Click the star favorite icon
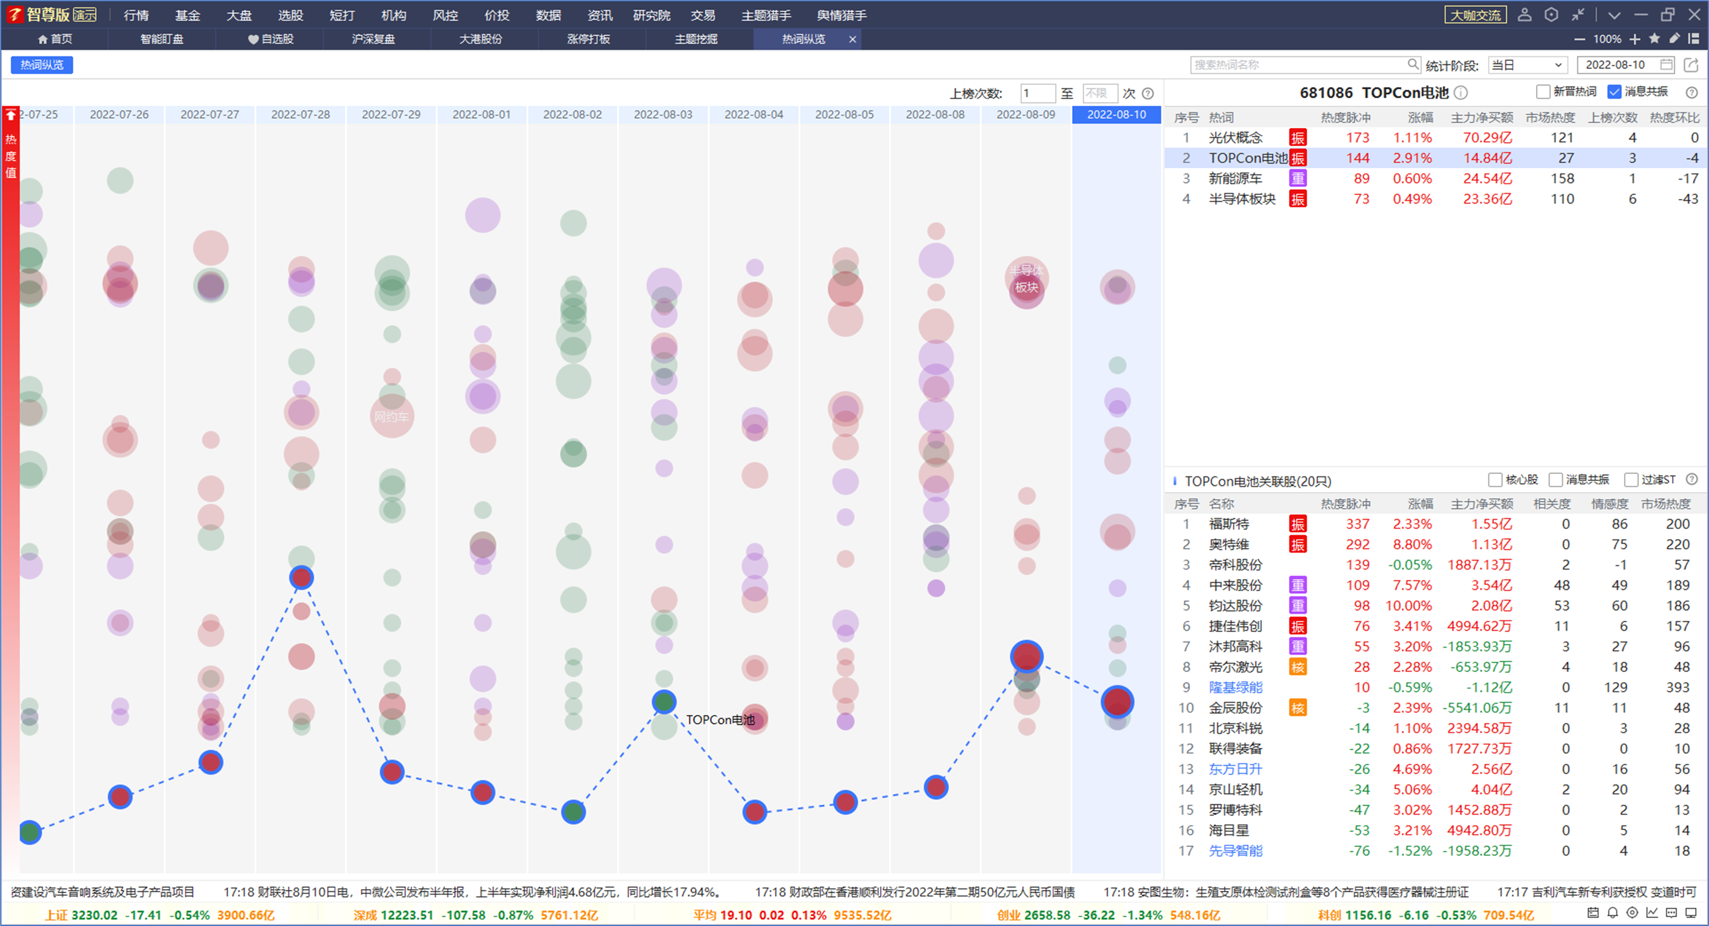 click(x=1654, y=39)
